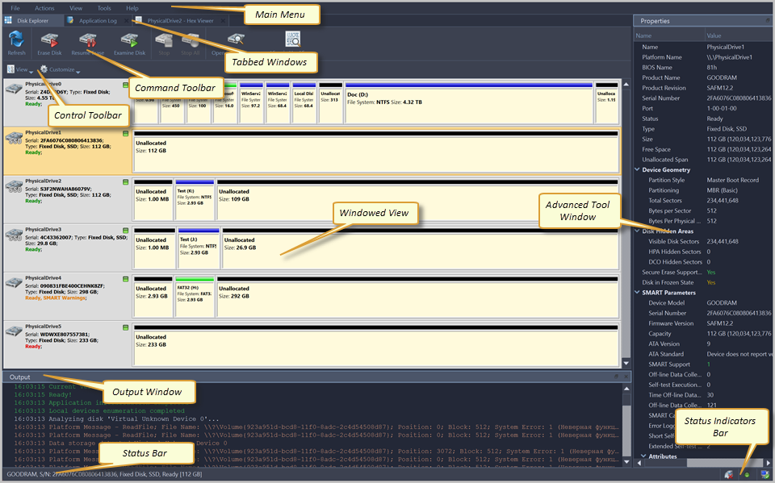Select the FAT32 (H:) partition on PhysicalDrive4

click(195, 294)
